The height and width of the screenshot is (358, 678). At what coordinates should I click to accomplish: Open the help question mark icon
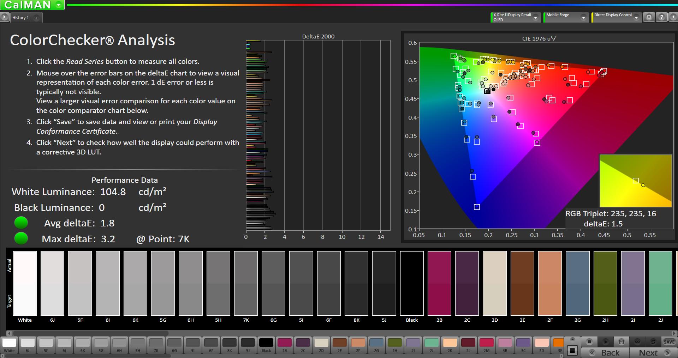[662, 17]
